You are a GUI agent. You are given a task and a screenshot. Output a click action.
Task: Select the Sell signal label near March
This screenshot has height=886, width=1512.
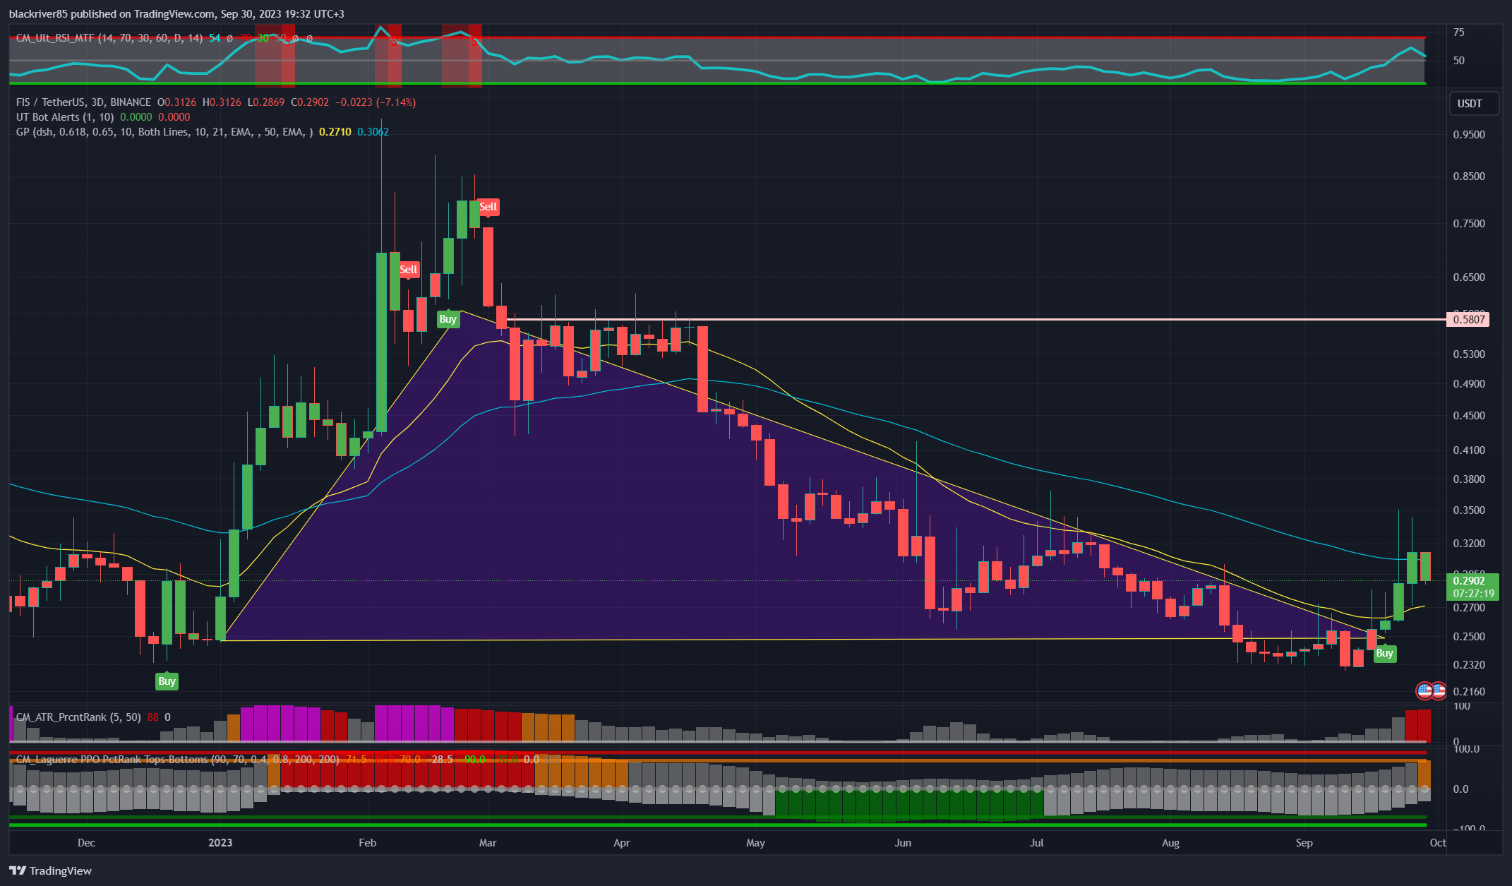point(488,207)
